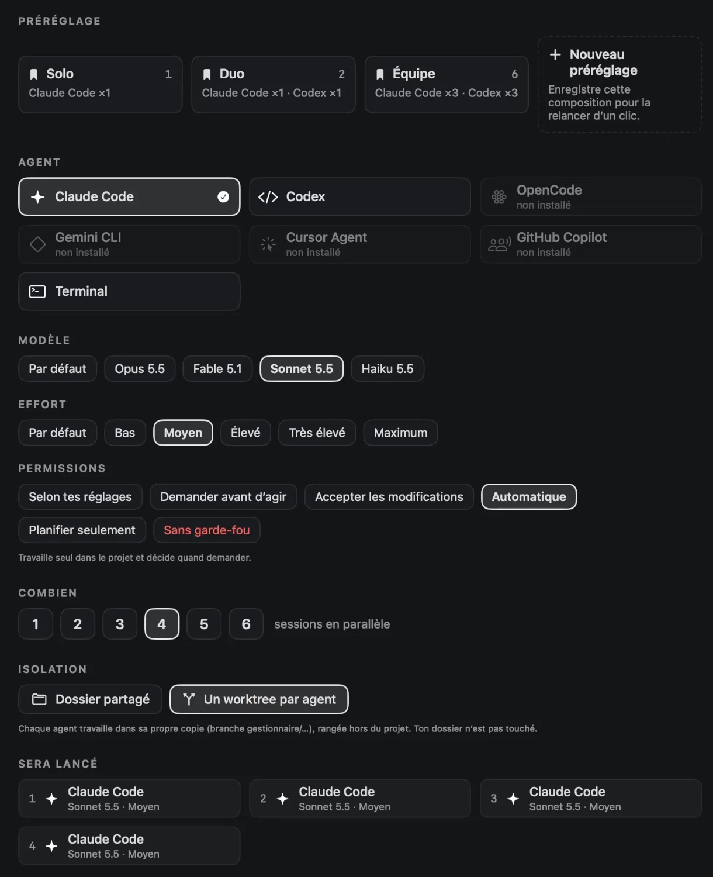Click the Solo preset card
Image resolution: width=713 pixels, height=877 pixels.
point(101,84)
